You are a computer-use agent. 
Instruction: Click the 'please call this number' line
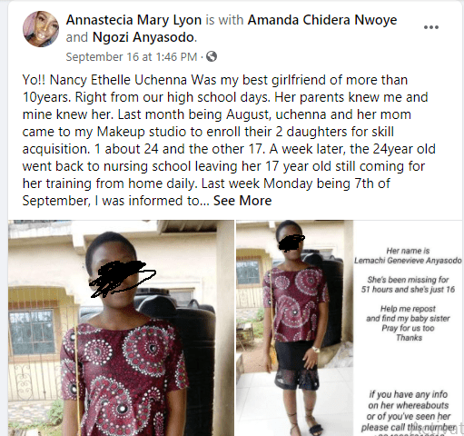pos(408,427)
